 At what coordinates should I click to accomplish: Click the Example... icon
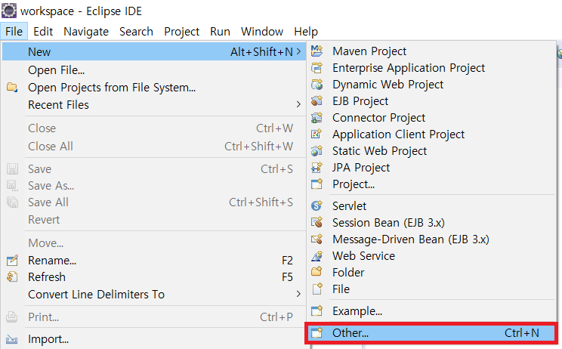[x=317, y=310]
